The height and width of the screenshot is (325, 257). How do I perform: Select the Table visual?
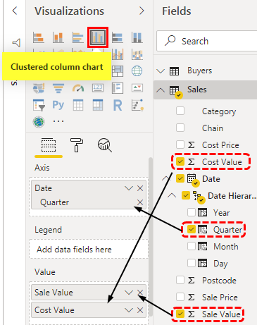[78, 105]
